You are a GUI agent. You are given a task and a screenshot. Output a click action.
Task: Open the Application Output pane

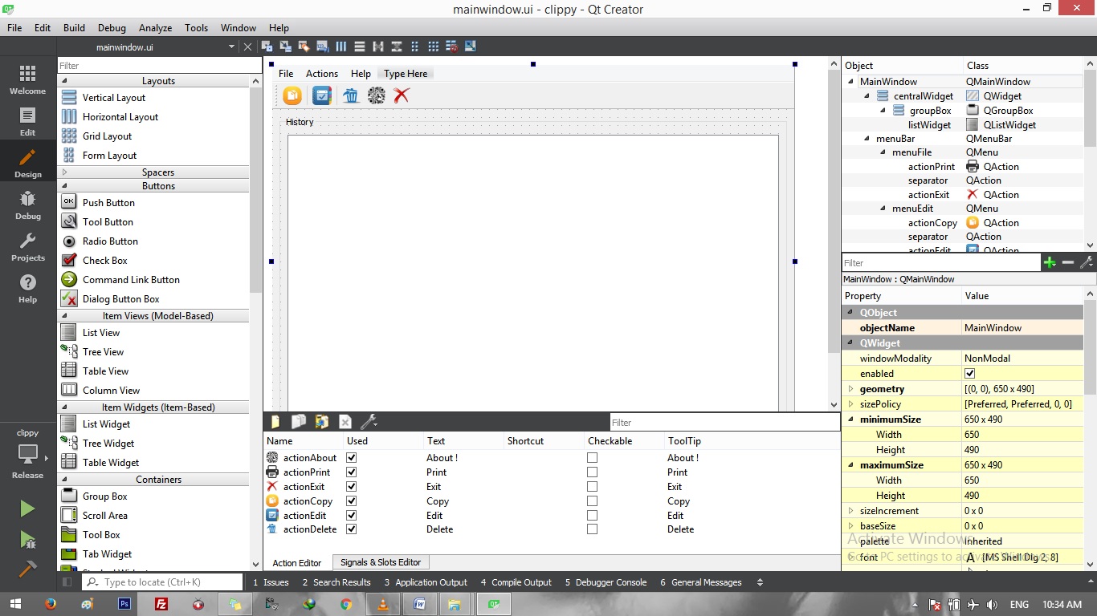click(x=426, y=582)
